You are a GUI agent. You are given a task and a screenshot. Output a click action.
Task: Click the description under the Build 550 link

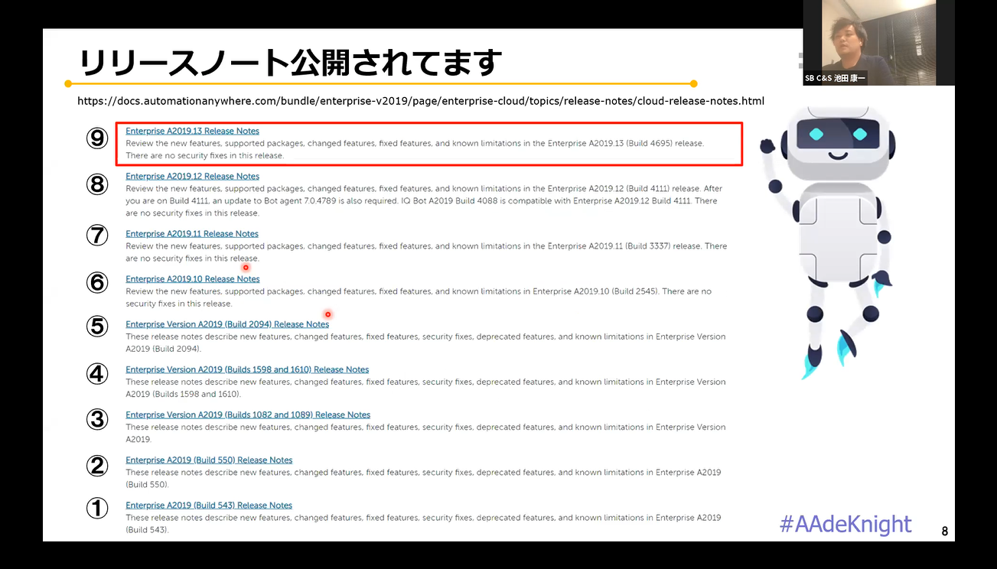pos(423,478)
